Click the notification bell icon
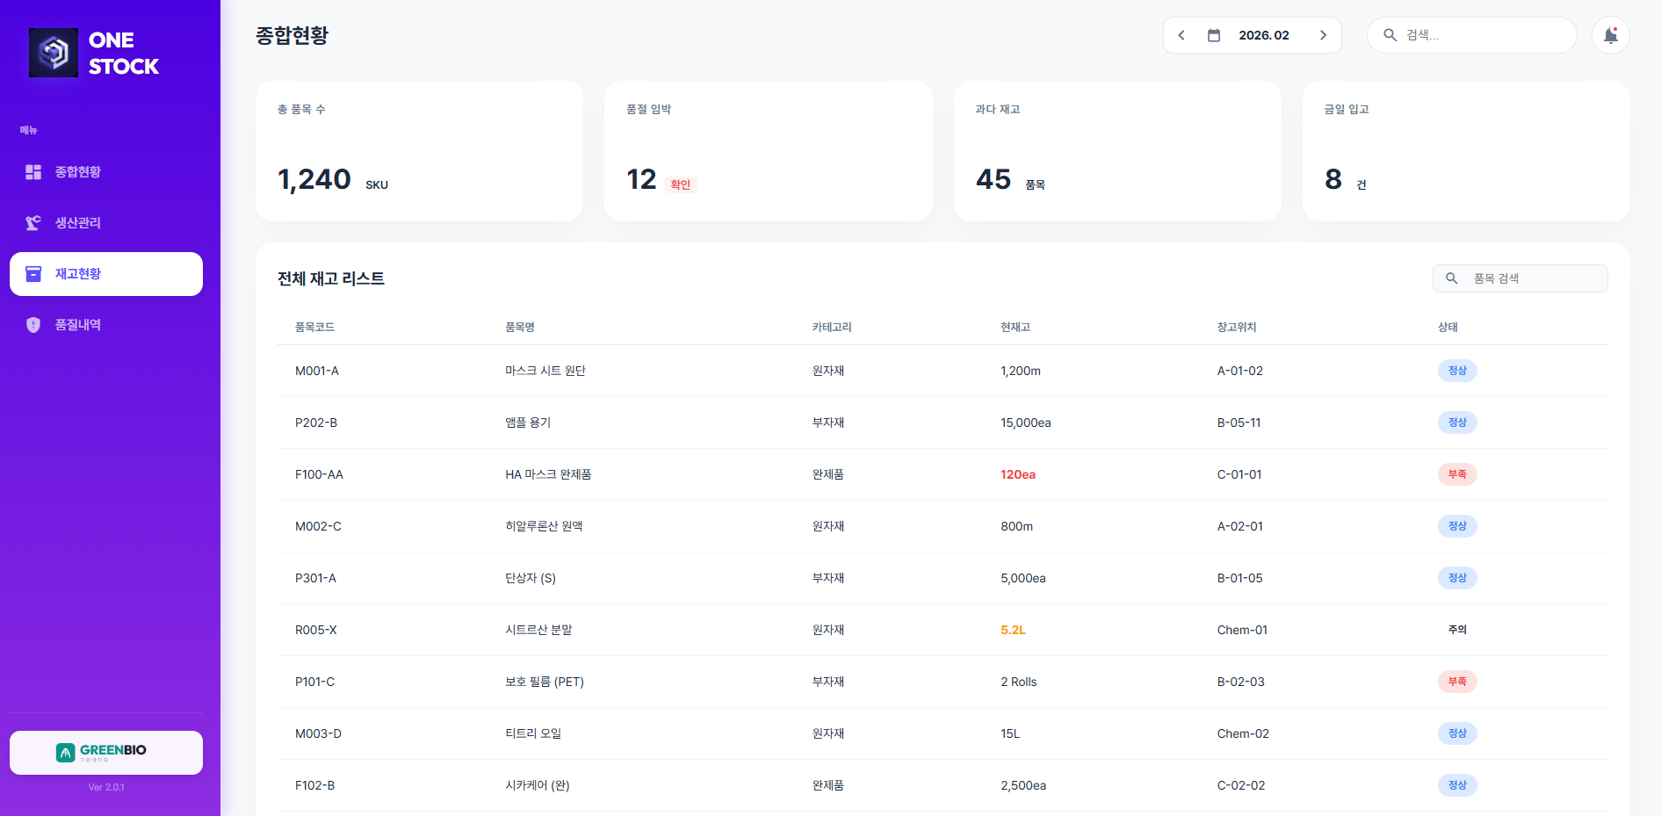1661x816 pixels. click(1610, 35)
